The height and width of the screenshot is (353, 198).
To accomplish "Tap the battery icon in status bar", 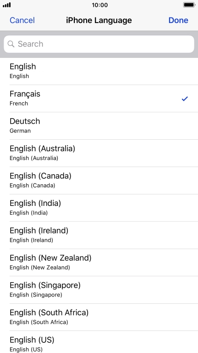I will pos(189,5).
